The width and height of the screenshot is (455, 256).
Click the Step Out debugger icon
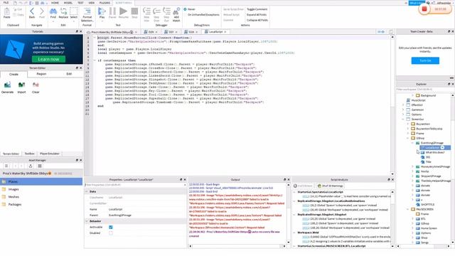click(166, 12)
